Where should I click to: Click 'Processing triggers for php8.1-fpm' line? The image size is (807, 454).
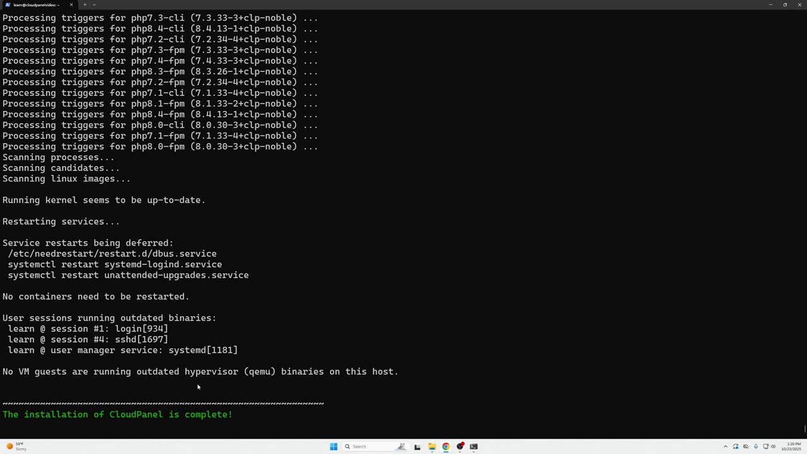tap(160, 103)
